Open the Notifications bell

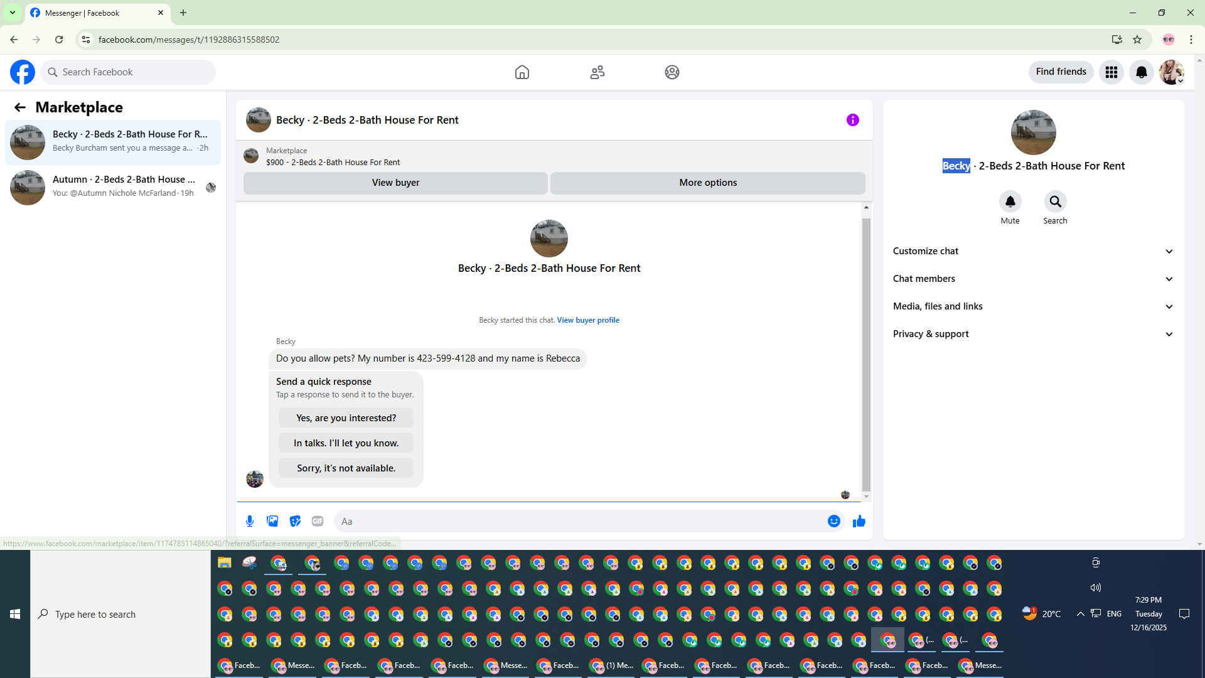click(x=1142, y=72)
